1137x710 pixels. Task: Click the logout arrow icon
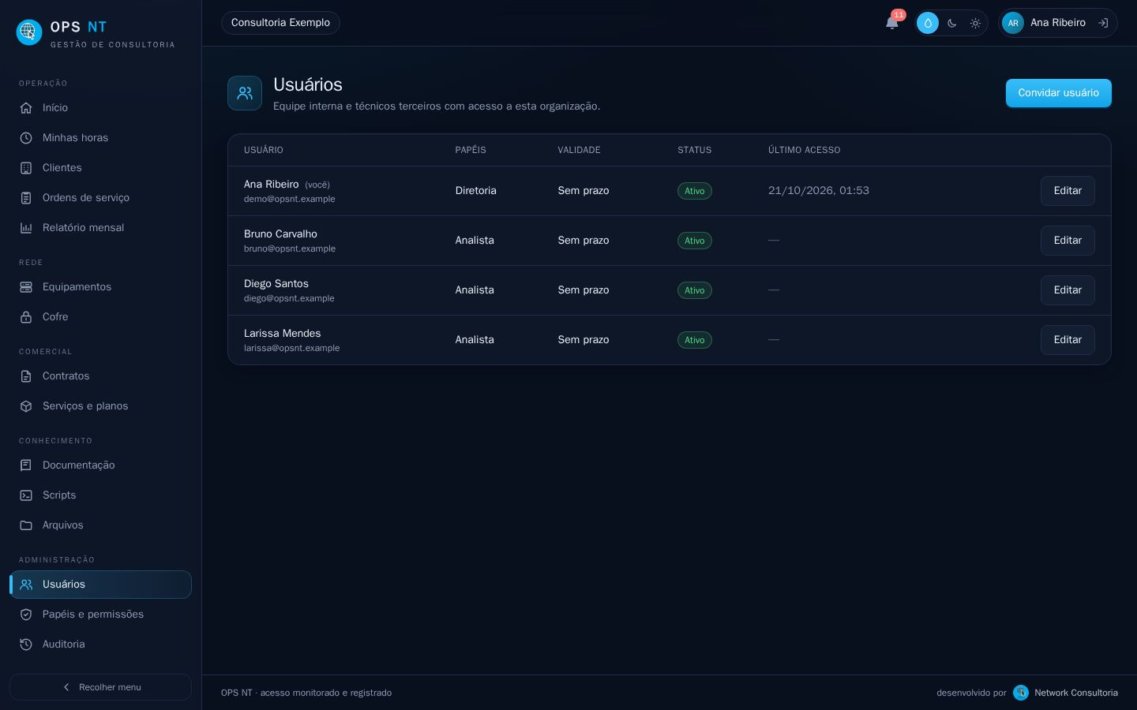pyautogui.click(x=1103, y=23)
